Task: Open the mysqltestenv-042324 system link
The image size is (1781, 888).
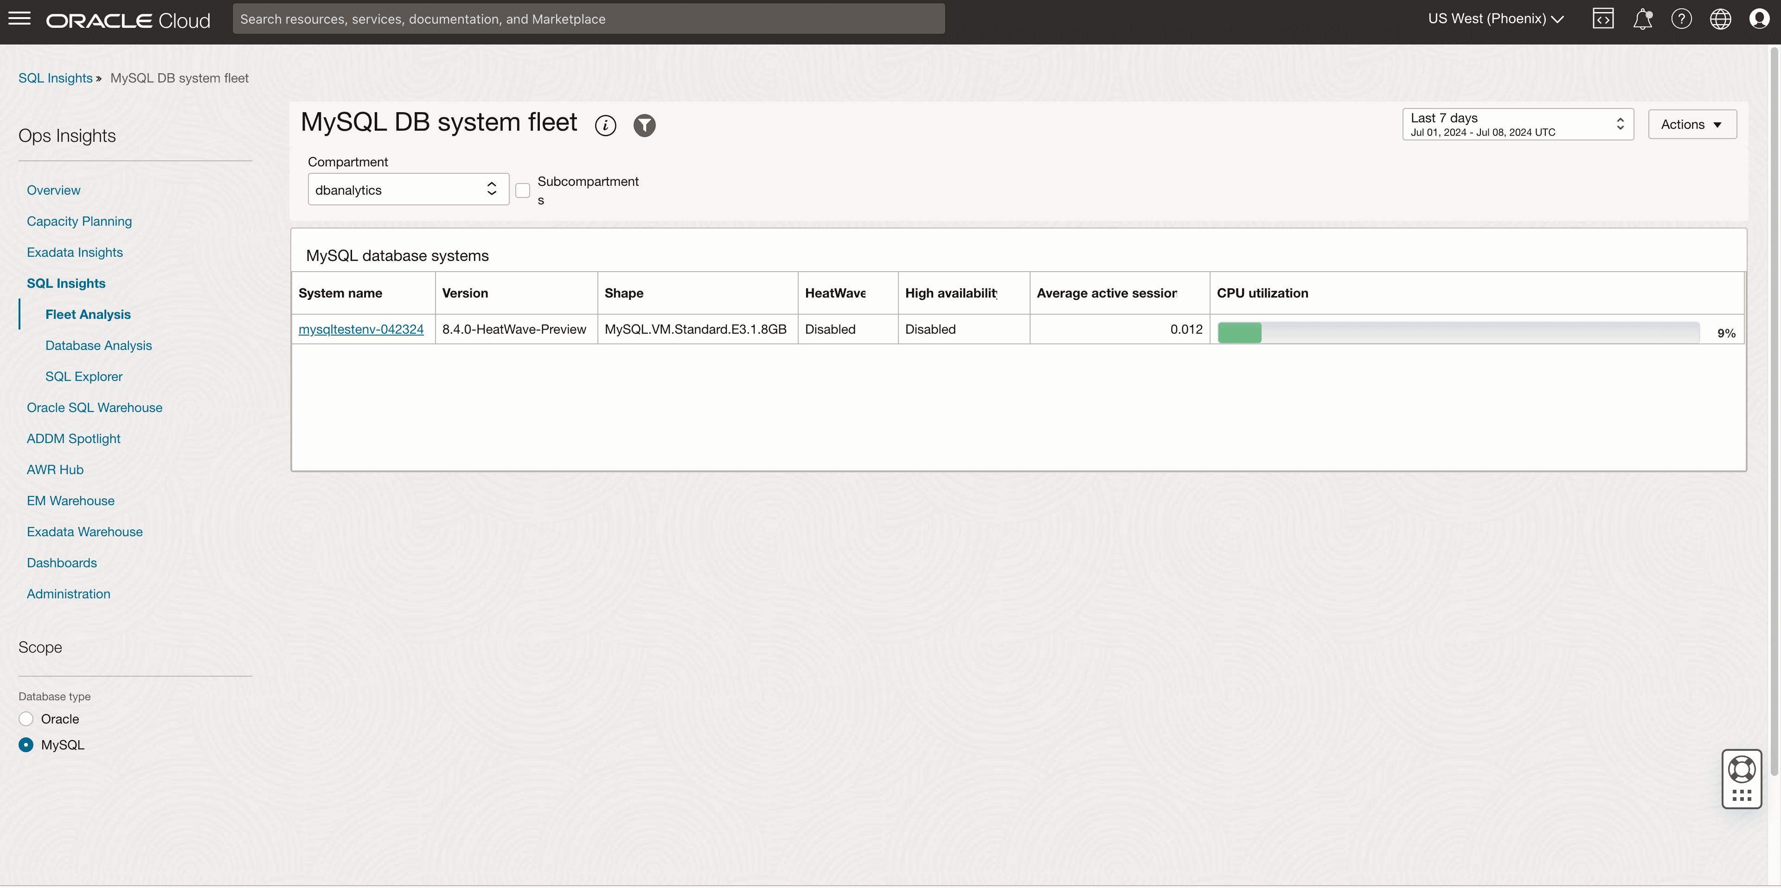Action: coord(361,329)
